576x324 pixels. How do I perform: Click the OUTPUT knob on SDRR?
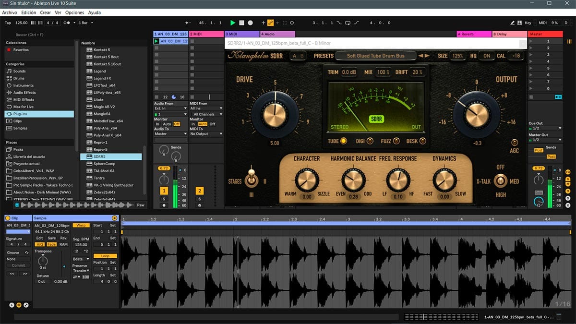point(476,114)
